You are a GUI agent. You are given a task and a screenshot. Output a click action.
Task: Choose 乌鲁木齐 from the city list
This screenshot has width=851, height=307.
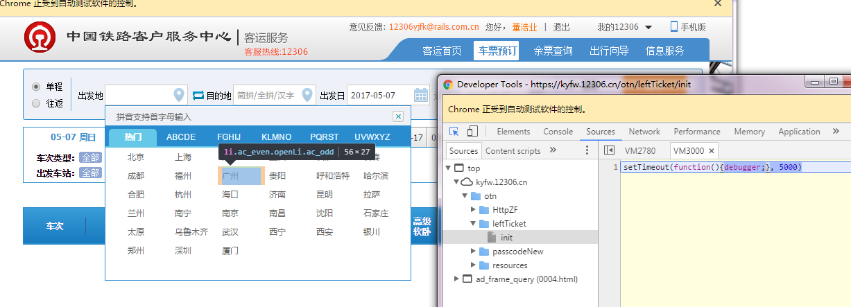tap(191, 232)
